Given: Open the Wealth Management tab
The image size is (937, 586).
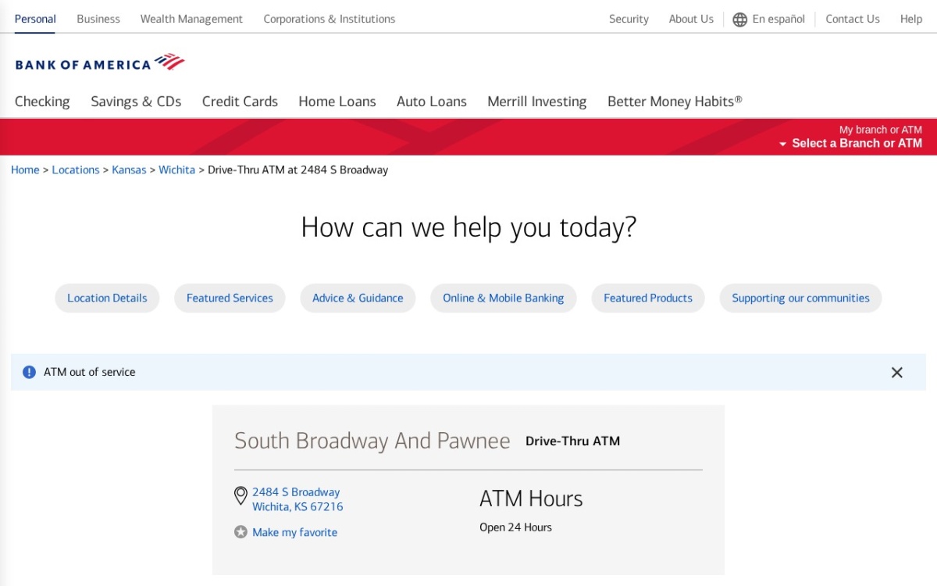Looking at the screenshot, I should [x=191, y=19].
